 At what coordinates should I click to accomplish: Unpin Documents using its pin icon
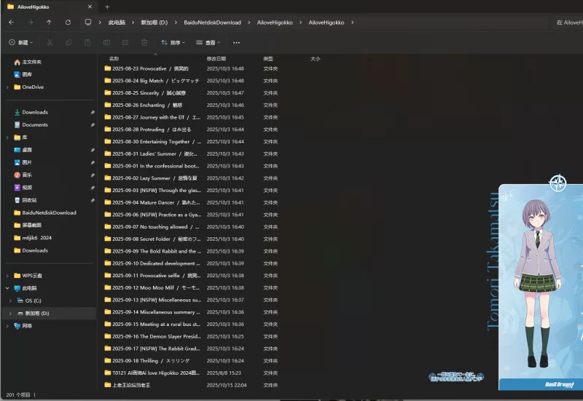click(93, 124)
